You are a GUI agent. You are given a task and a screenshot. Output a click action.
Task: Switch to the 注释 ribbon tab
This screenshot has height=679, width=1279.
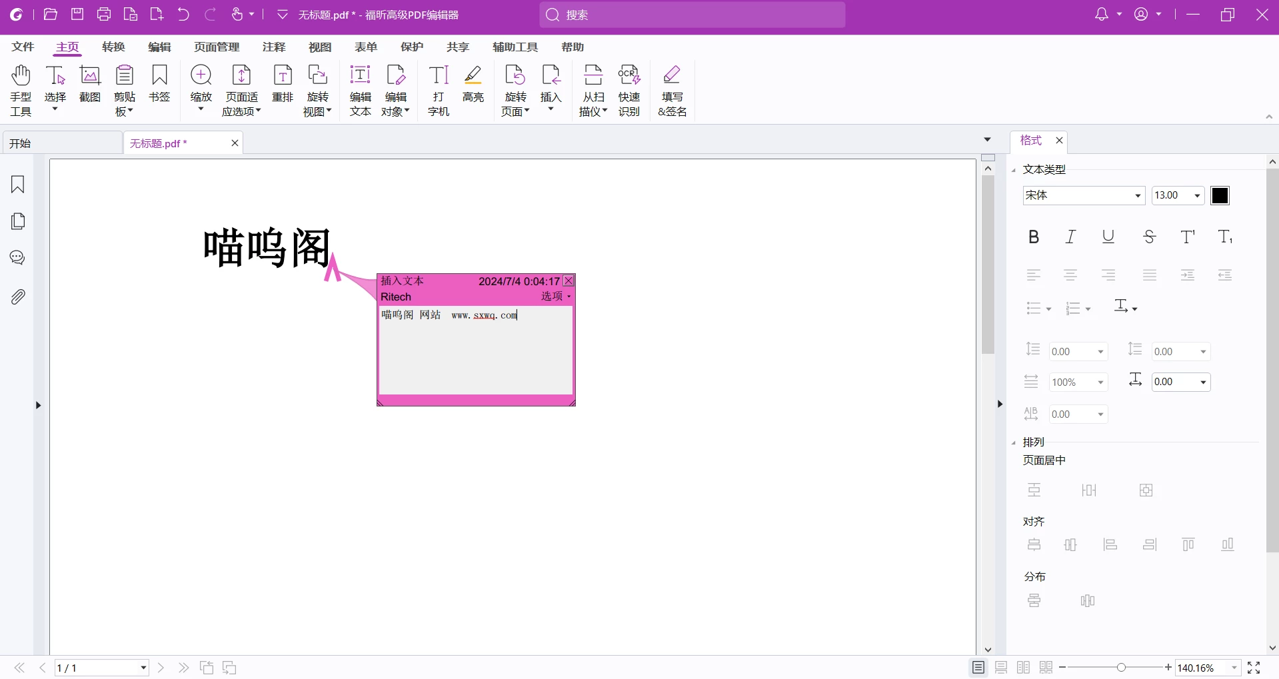(x=274, y=47)
